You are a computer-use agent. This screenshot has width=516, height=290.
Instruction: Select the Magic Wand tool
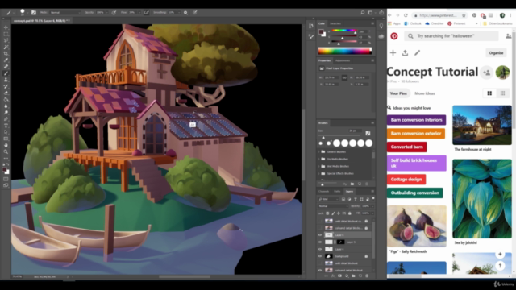pos(6,47)
